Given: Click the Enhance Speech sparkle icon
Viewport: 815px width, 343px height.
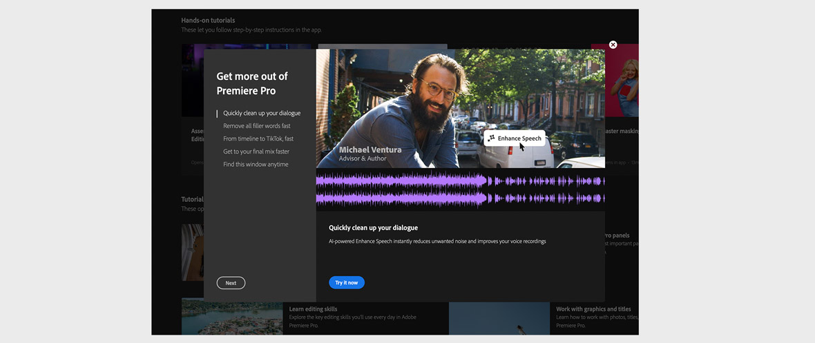Looking at the screenshot, I should pos(491,138).
